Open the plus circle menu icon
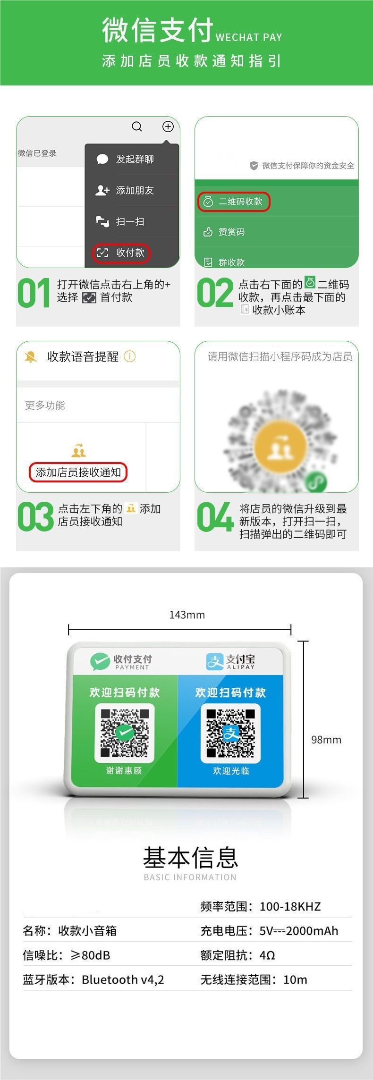Image resolution: width=373 pixels, height=1080 pixels. click(168, 127)
